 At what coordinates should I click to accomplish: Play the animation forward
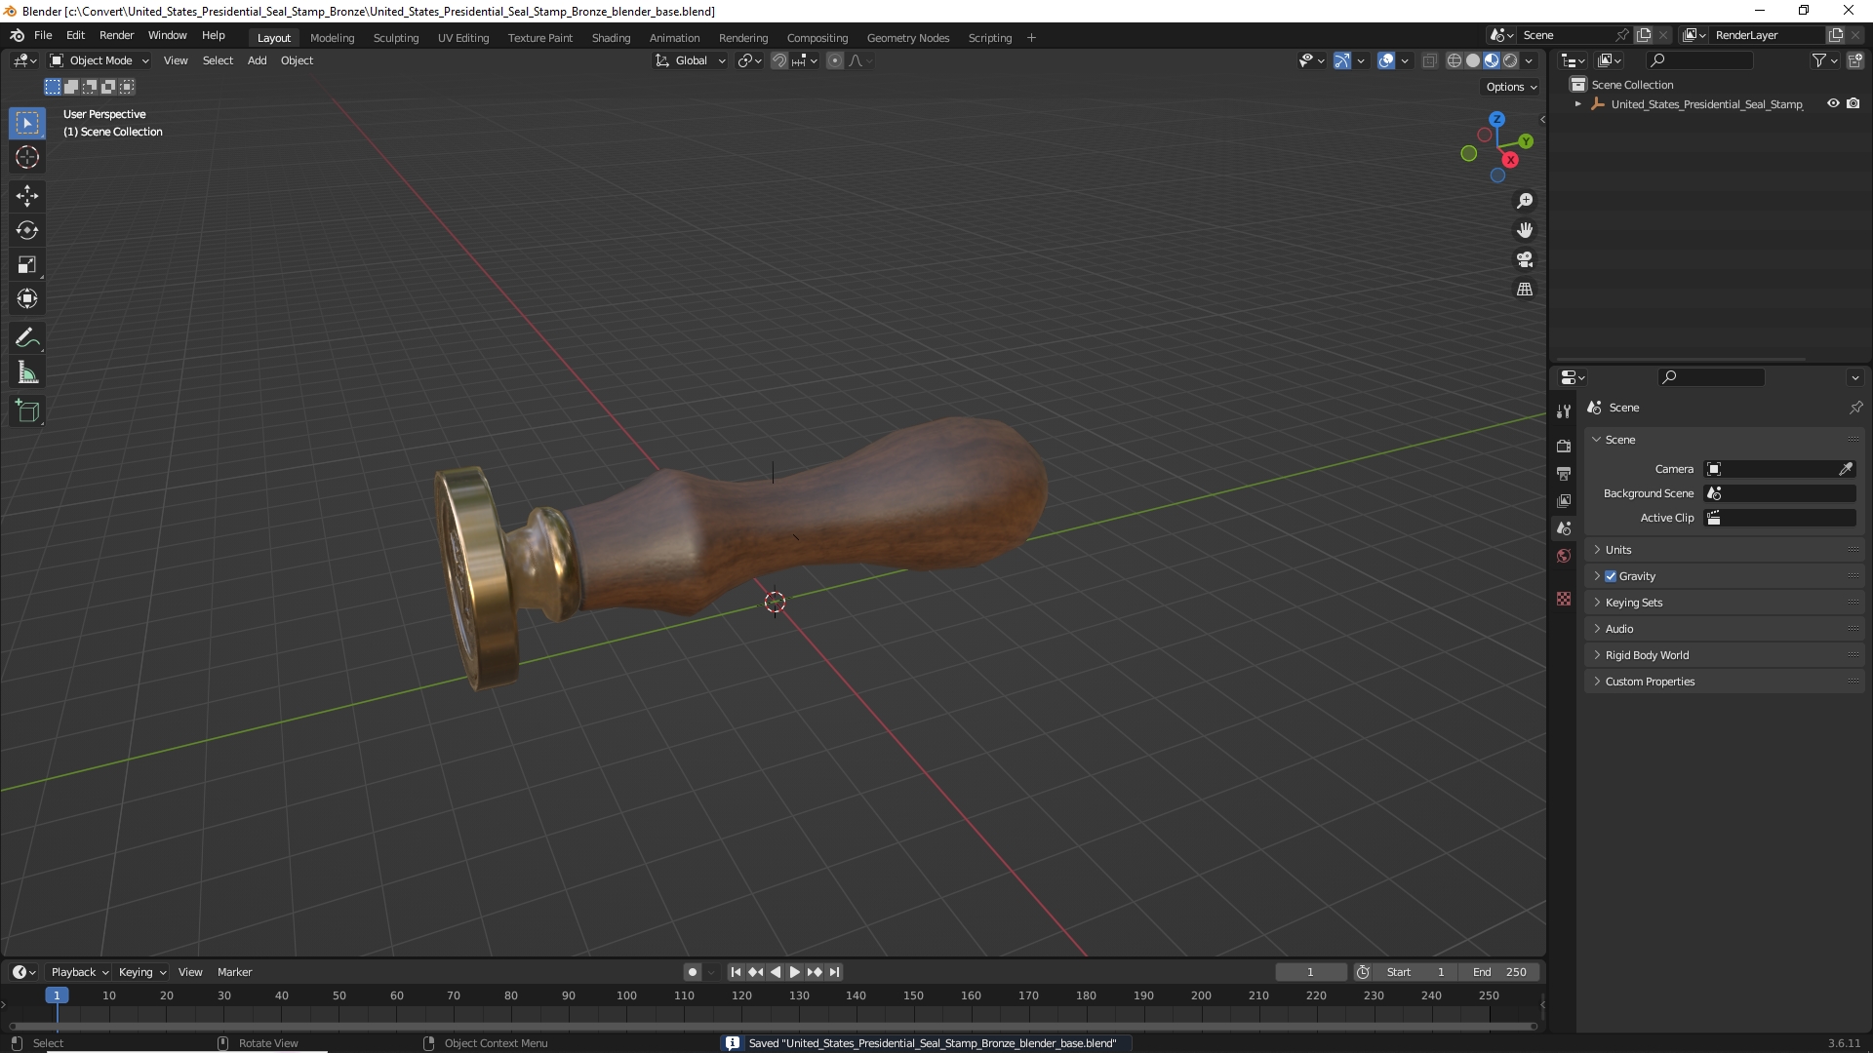coord(794,972)
